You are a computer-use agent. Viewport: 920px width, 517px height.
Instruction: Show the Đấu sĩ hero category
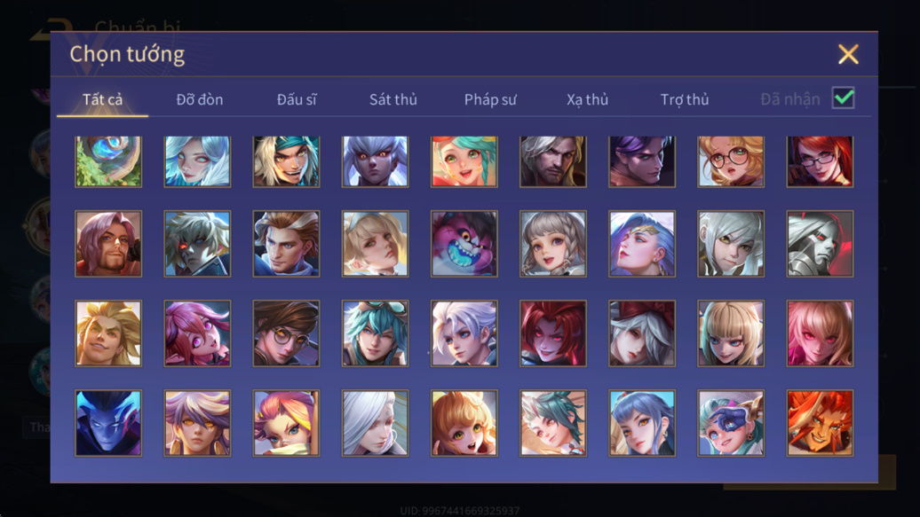[297, 99]
